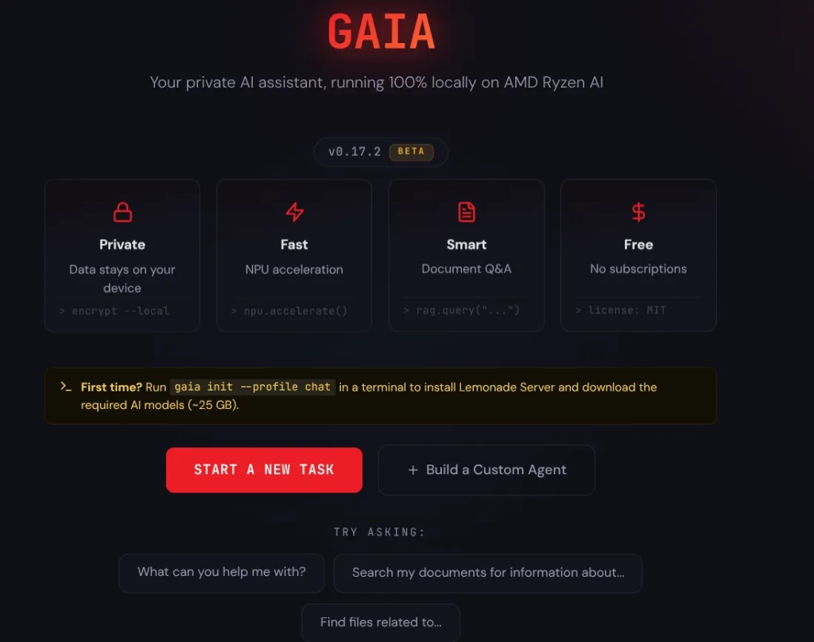Click the document icon on the Smart card
The width and height of the screenshot is (814, 642).
click(467, 212)
